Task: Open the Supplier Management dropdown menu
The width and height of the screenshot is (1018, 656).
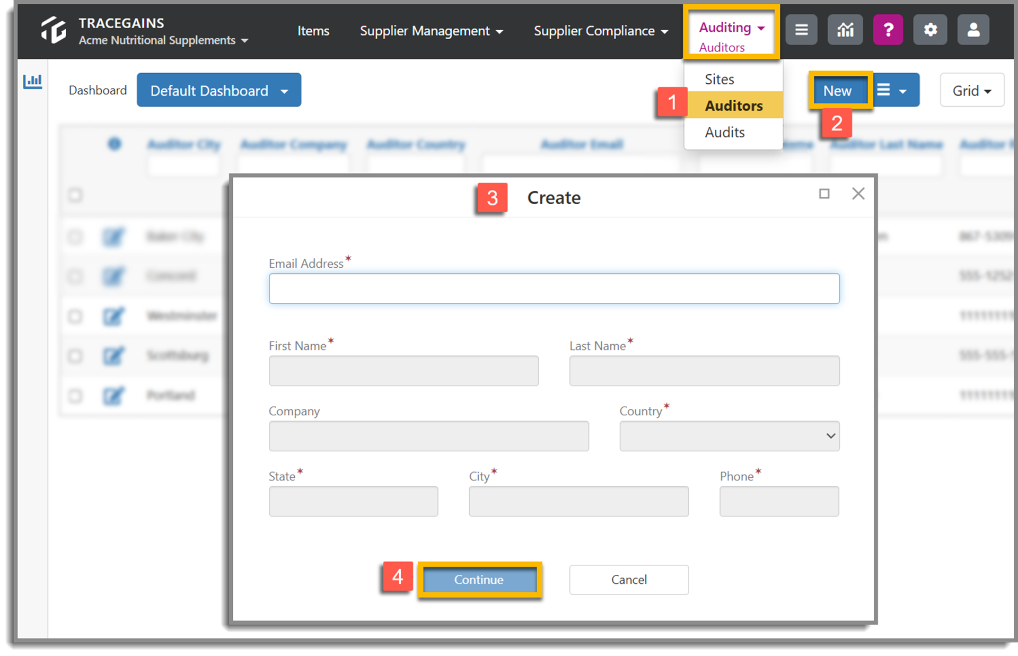Action: (x=431, y=31)
